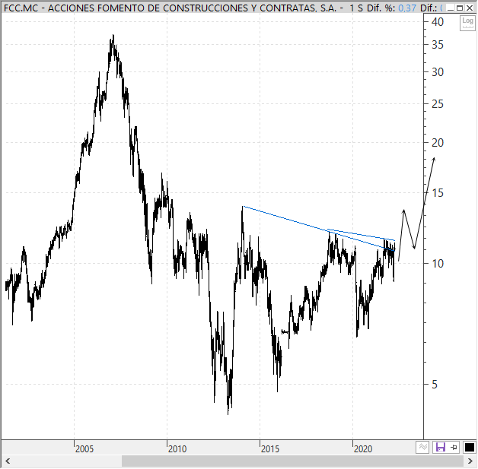
Task: Click the 2005 date axis label
Action: (x=84, y=449)
